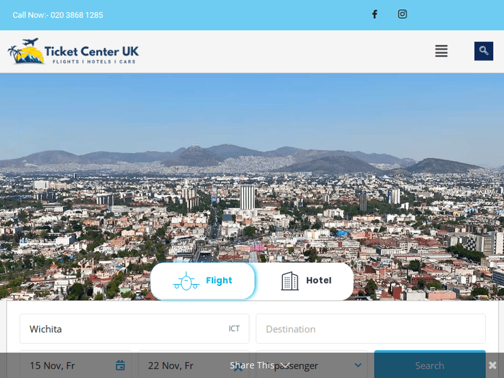Screen dimensions: 504x378
Task: Open the 15 Nov departure date field
Action: click(x=75, y=365)
